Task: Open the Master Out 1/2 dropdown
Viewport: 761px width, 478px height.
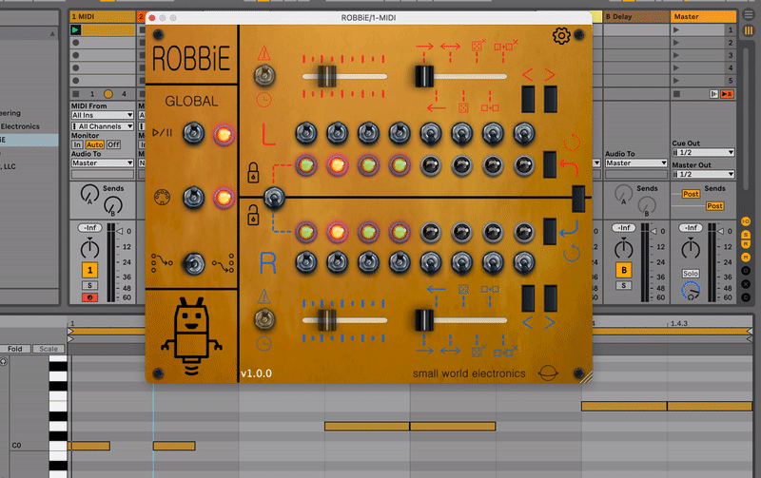Action: (703, 174)
